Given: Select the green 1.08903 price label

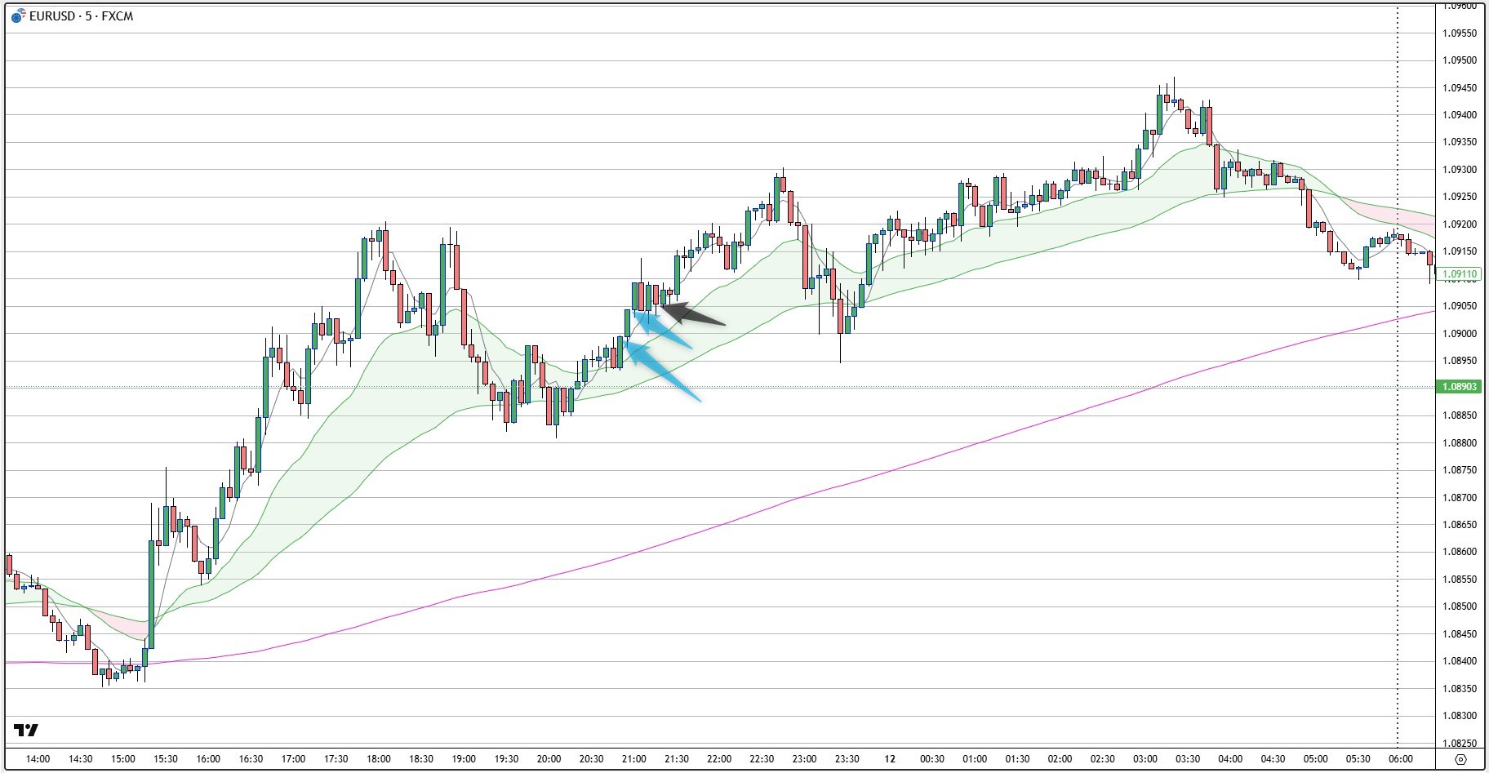Looking at the screenshot, I should pyautogui.click(x=1459, y=387).
